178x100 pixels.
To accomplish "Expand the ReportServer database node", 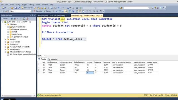I will pyautogui.click(x=8, y=34).
